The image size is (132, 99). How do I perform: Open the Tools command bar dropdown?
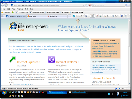pos(116,16)
